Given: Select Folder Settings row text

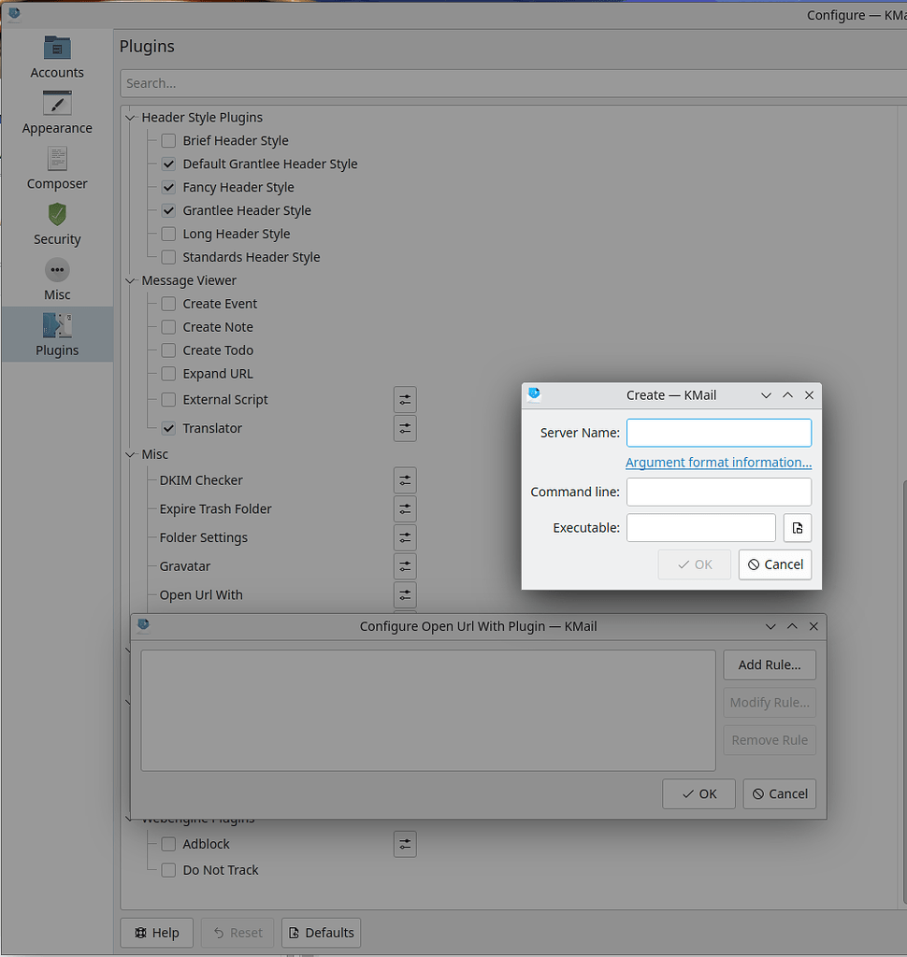Looking at the screenshot, I should pyautogui.click(x=204, y=537).
